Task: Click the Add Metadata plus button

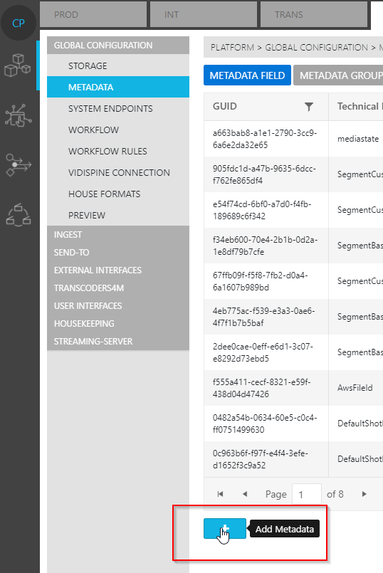Action: tap(225, 528)
